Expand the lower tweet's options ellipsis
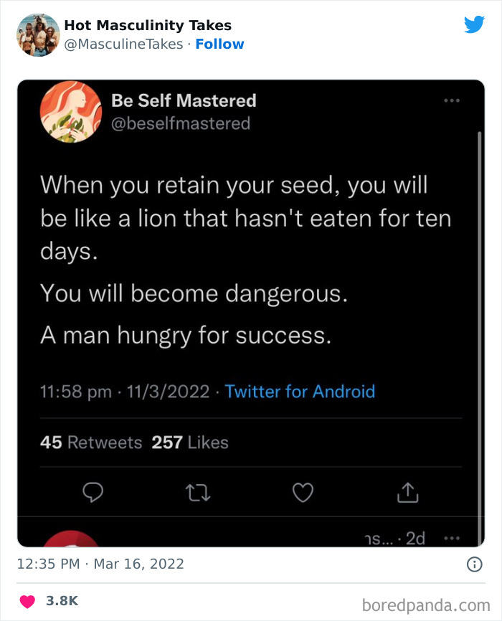The image size is (502, 621). [452, 537]
